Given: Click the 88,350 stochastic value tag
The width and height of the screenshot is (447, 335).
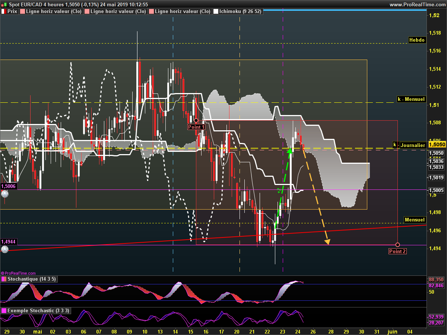Looking at the screenshot, I should (436, 279).
